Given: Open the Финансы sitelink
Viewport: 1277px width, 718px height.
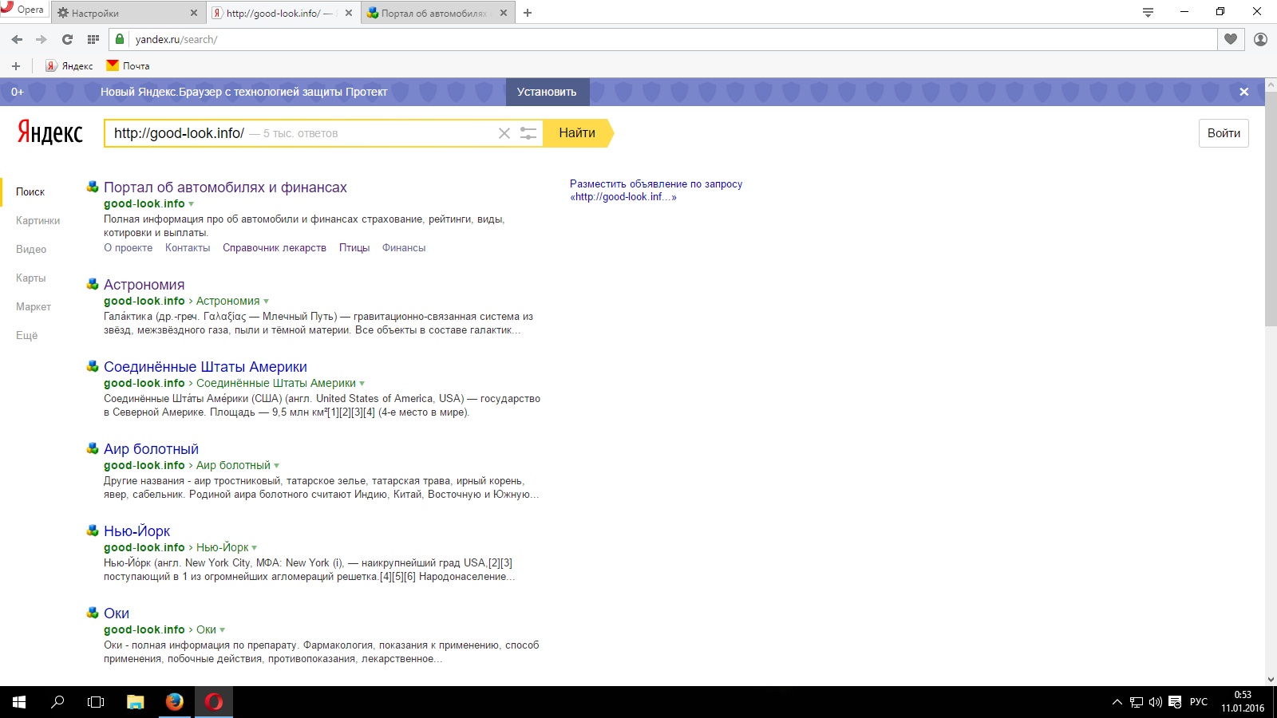Looking at the screenshot, I should coord(404,248).
